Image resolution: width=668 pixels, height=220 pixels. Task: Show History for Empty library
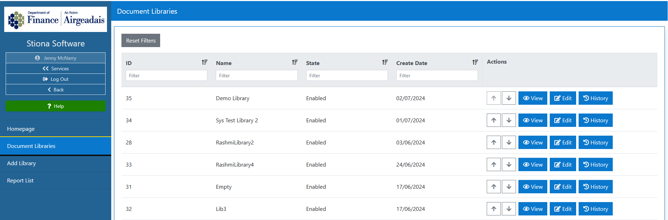pyautogui.click(x=595, y=187)
